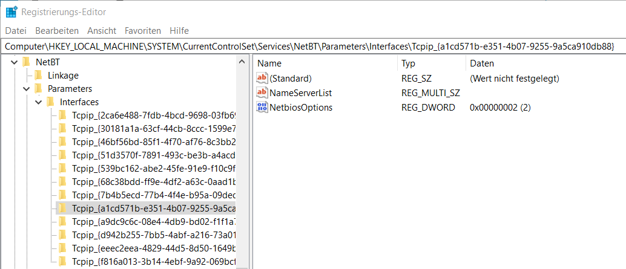Select the Tcpip_{d942b255-7bb5 key
626x269 pixels.
(154, 235)
